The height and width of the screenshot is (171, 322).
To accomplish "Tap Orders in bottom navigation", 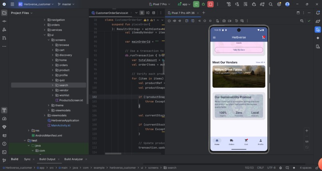I will pos(231,142).
